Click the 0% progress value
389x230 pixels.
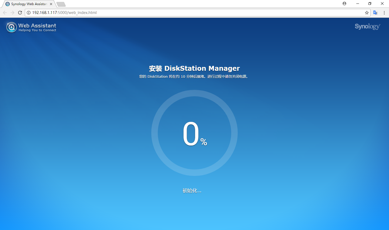[195, 134]
